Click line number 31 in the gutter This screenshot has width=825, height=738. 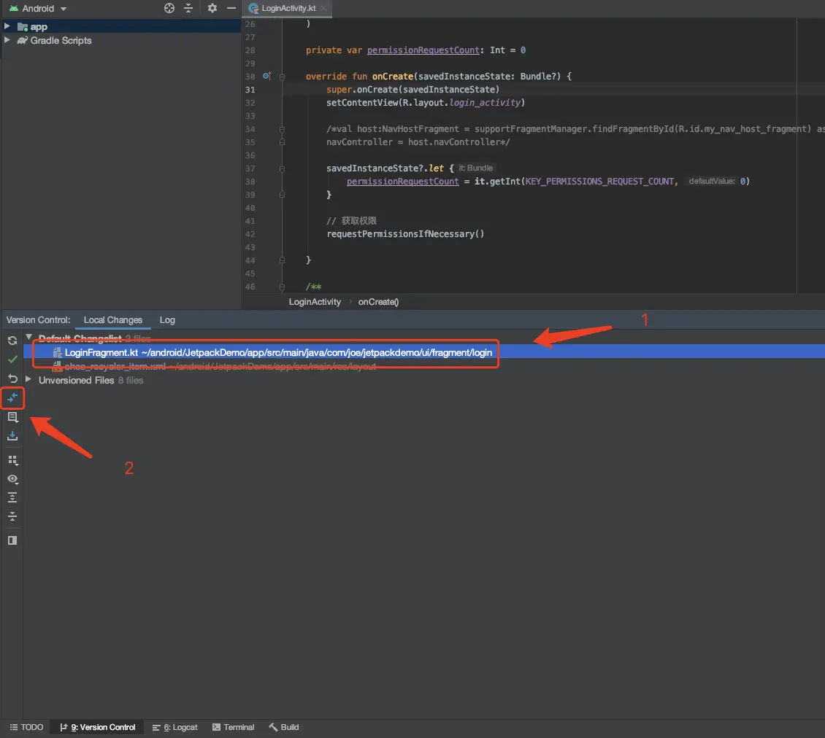click(250, 90)
